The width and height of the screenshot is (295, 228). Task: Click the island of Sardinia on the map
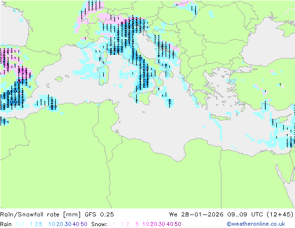coord(103,74)
